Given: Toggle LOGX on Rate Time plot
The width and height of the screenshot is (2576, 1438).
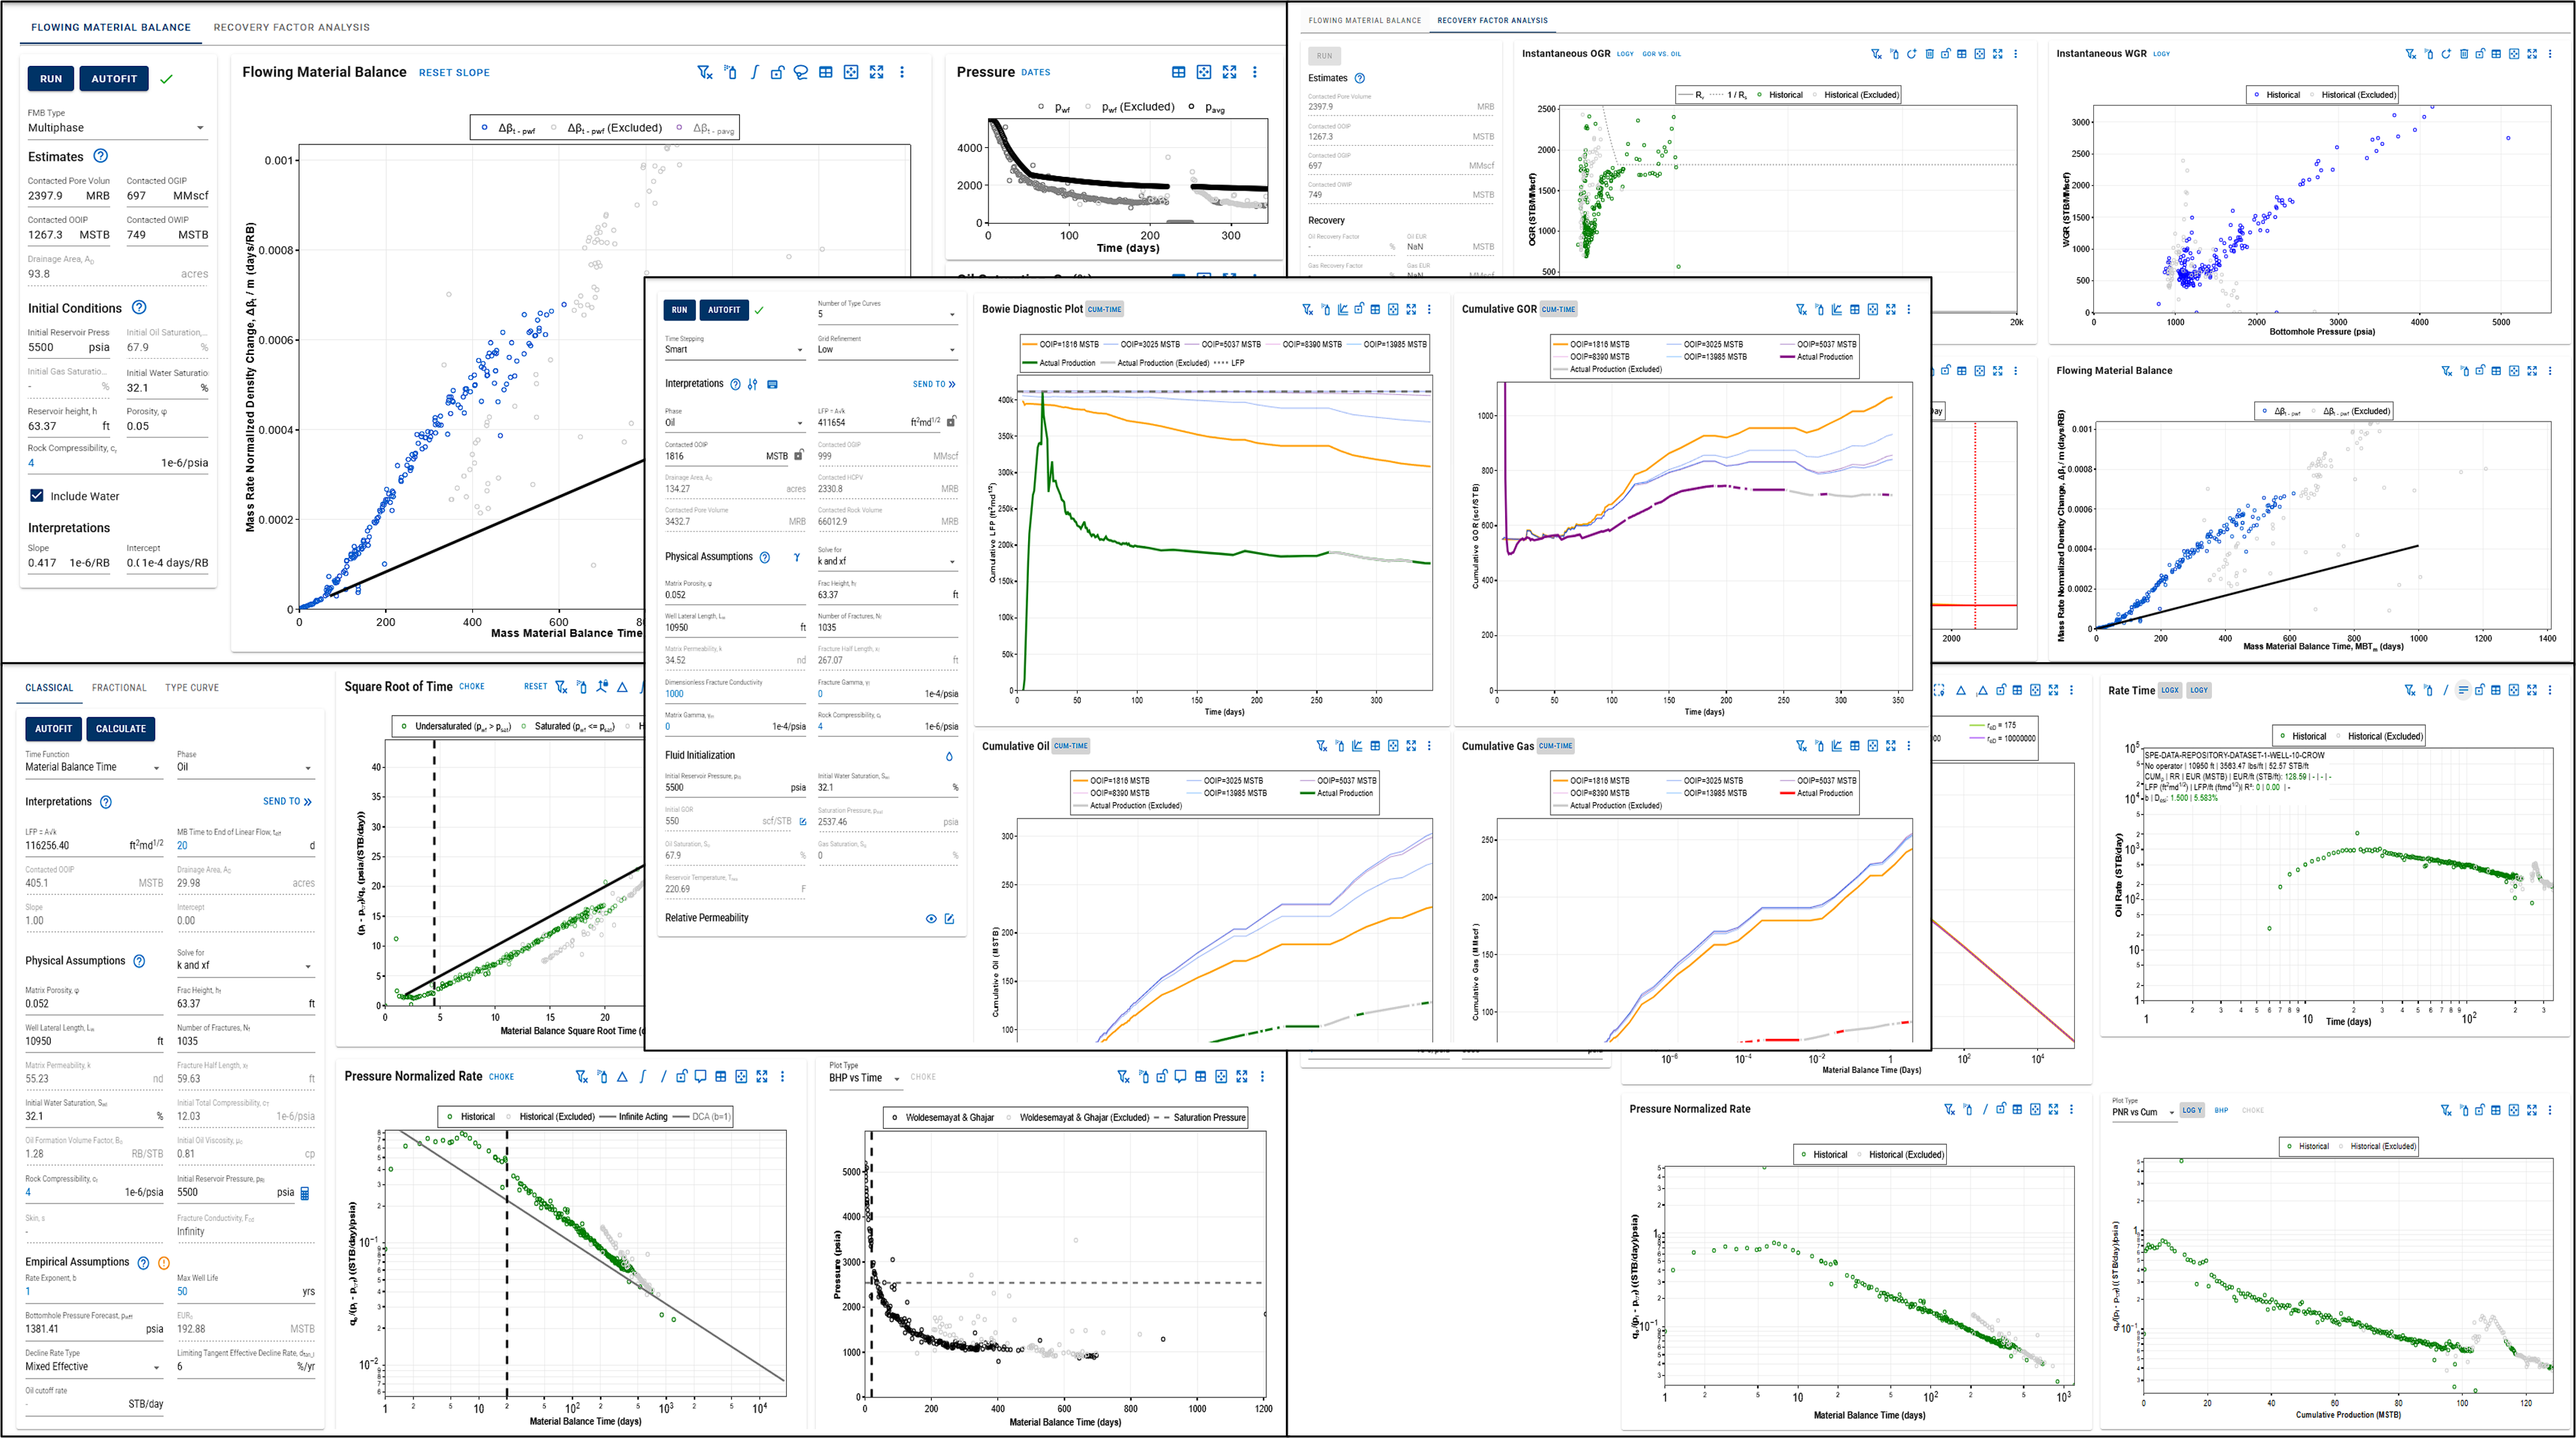Looking at the screenshot, I should pyautogui.click(x=2170, y=690).
